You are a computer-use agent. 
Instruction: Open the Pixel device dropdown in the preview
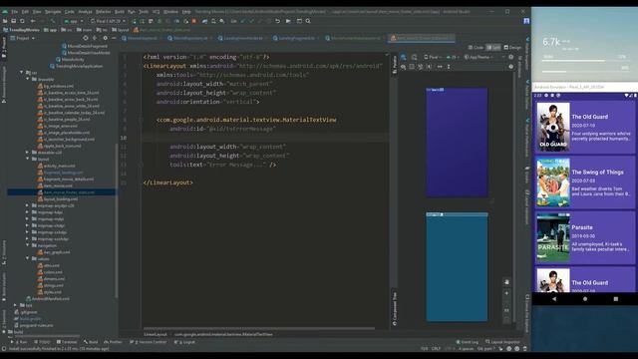pos(433,58)
